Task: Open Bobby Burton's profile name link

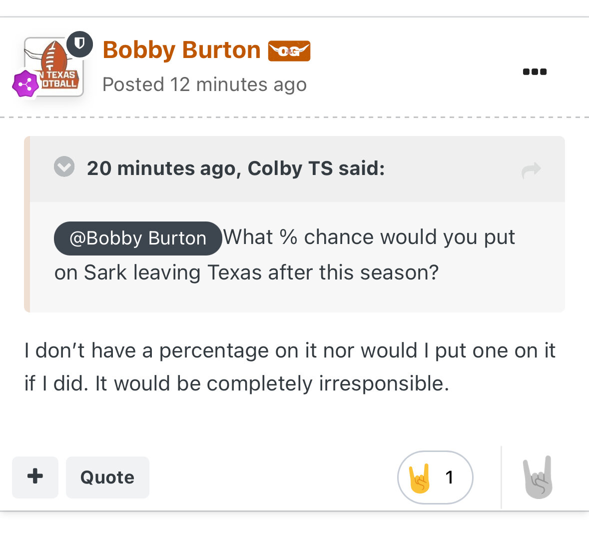Action: (181, 50)
